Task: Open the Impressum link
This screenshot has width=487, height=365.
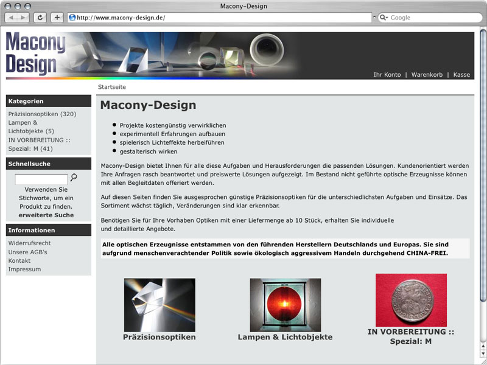Action: (x=24, y=269)
